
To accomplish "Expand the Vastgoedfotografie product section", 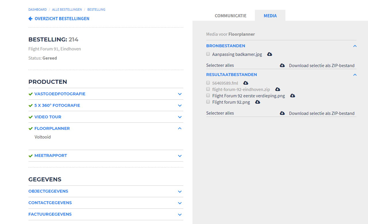I will coord(180,94).
